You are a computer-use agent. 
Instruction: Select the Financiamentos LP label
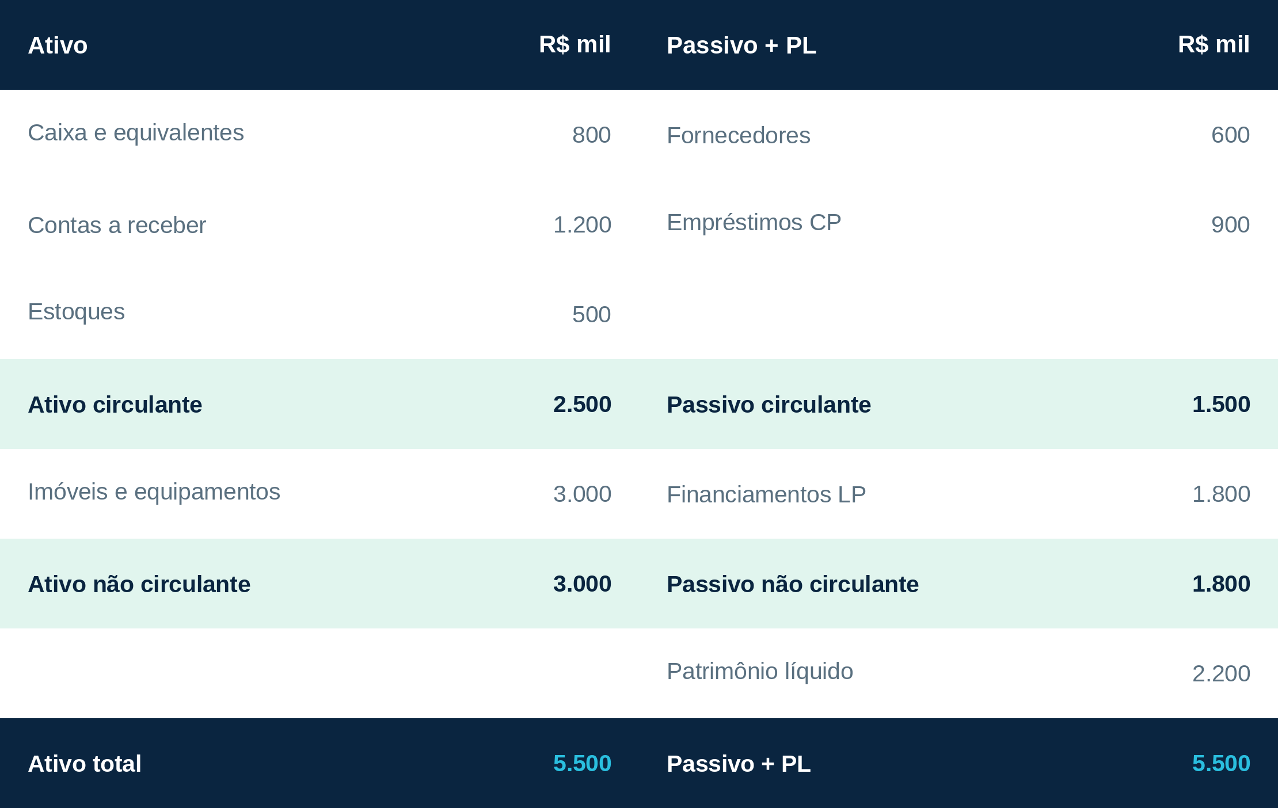(x=766, y=495)
